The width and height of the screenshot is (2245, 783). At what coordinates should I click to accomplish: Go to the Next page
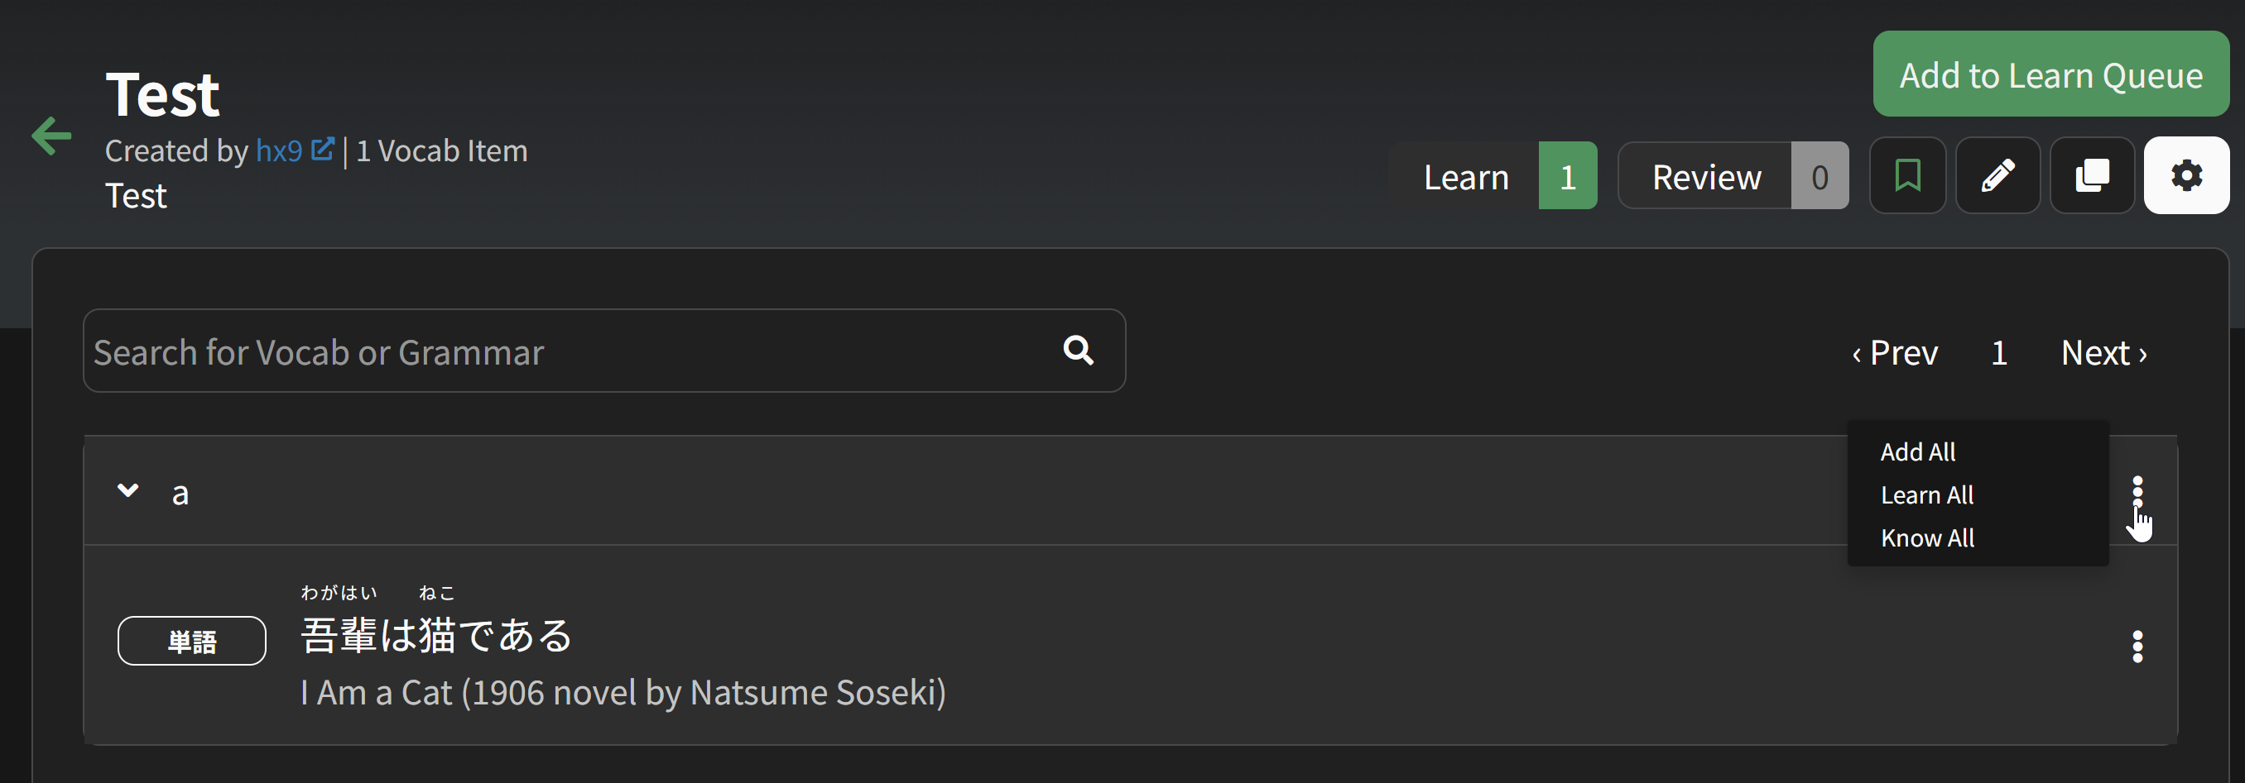click(x=2103, y=353)
